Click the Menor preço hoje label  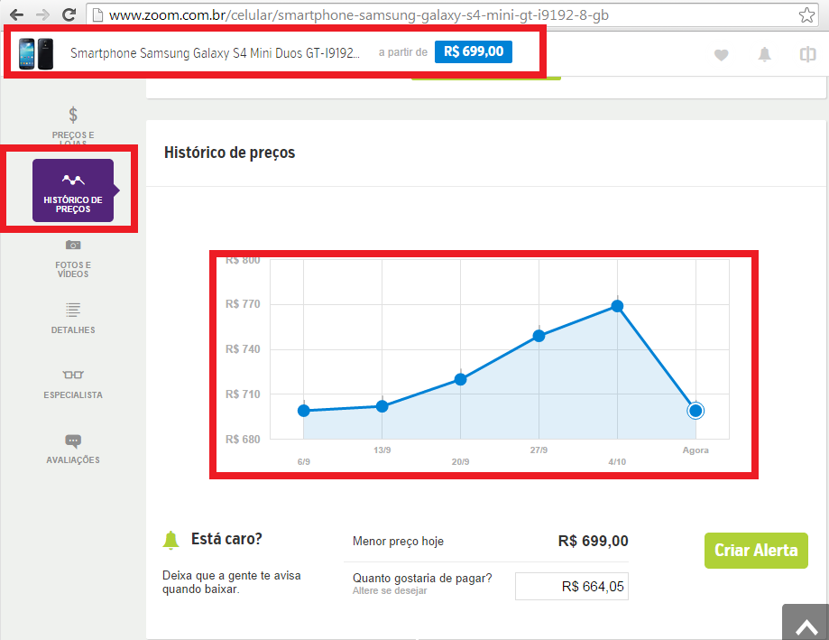point(398,541)
